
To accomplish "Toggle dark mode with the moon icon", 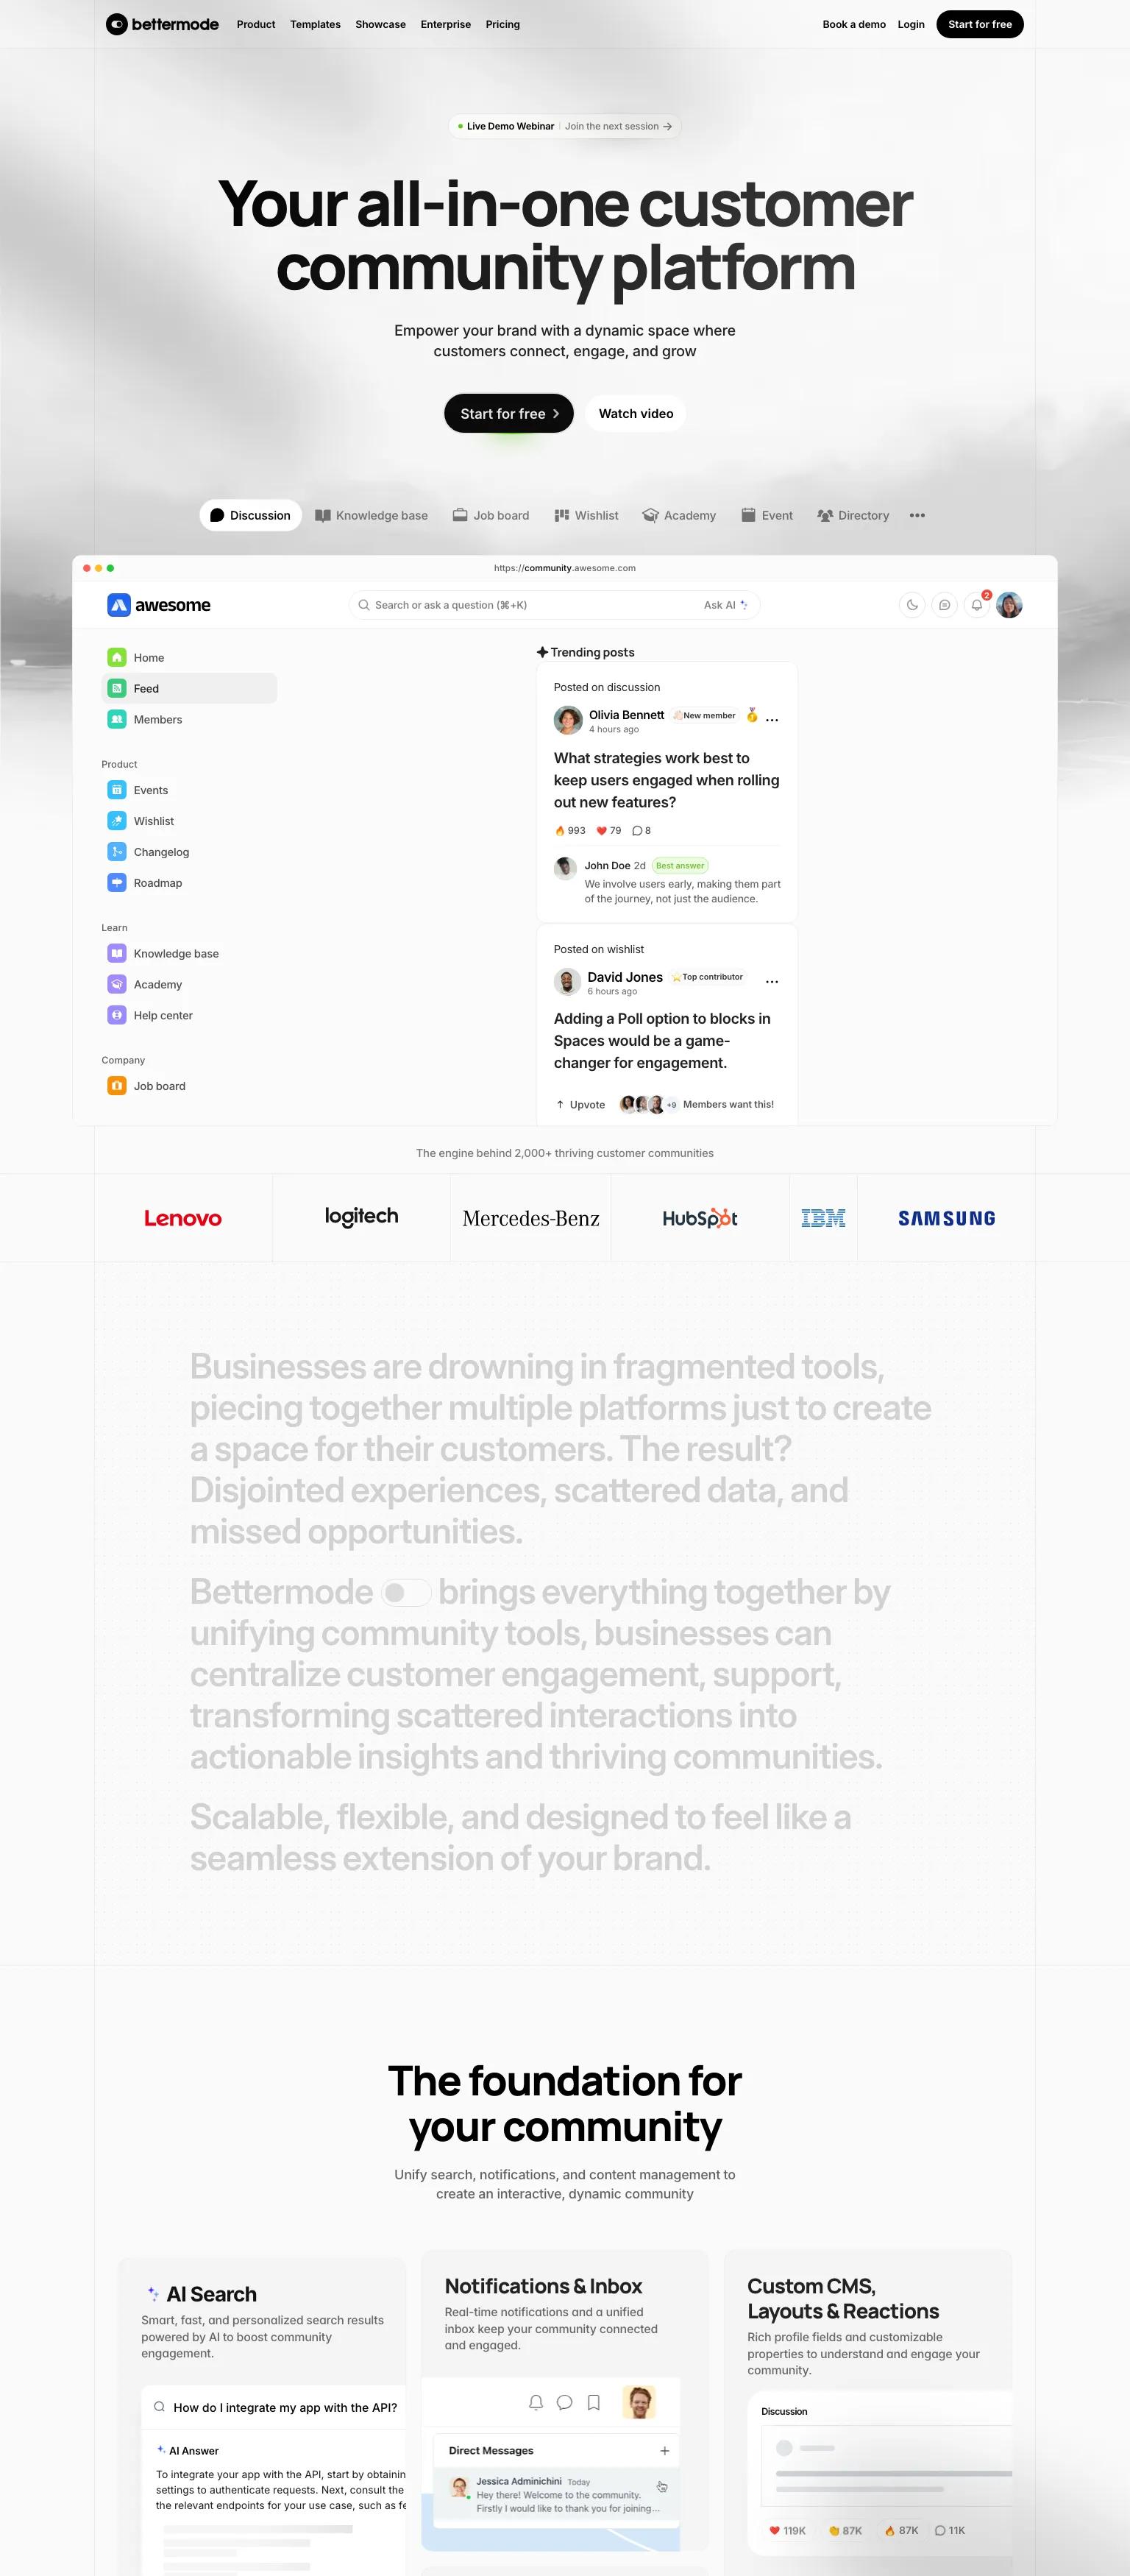I will (x=911, y=605).
